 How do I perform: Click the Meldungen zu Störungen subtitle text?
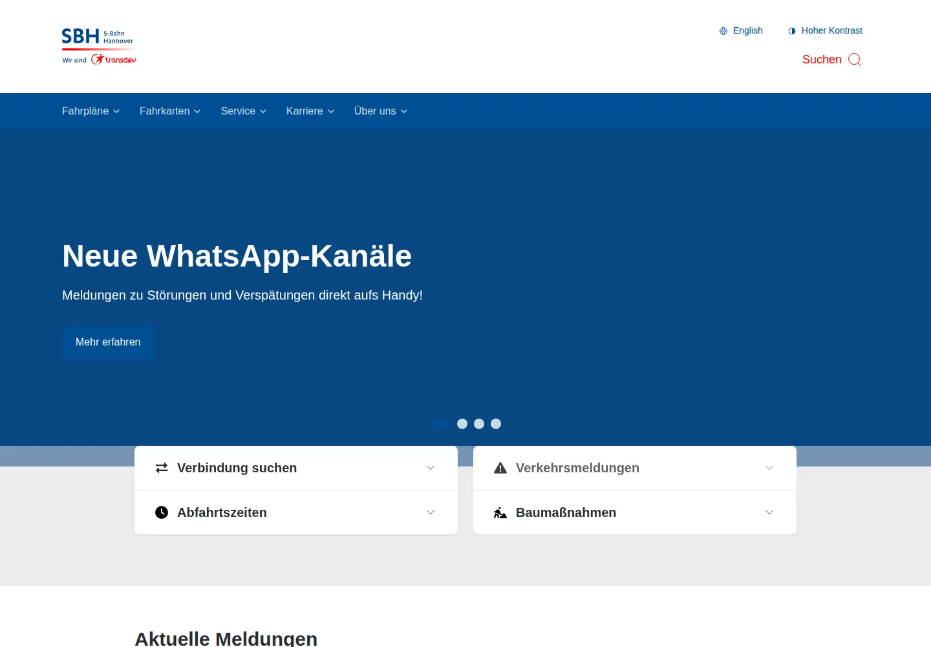tap(242, 295)
